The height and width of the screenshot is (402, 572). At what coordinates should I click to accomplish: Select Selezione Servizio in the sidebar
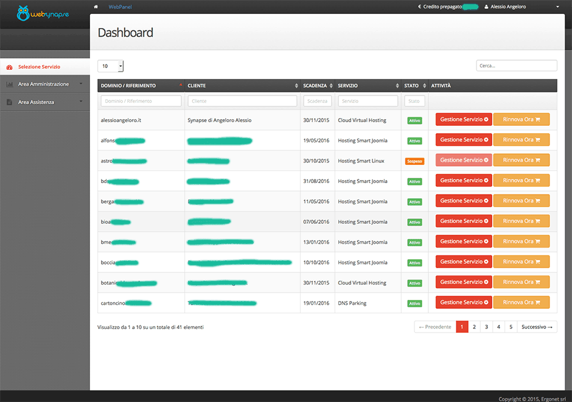point(39,67)
